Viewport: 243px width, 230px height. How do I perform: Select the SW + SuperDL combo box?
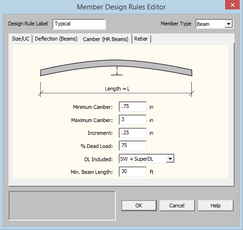pyautogui.click(x=146, y=159)
